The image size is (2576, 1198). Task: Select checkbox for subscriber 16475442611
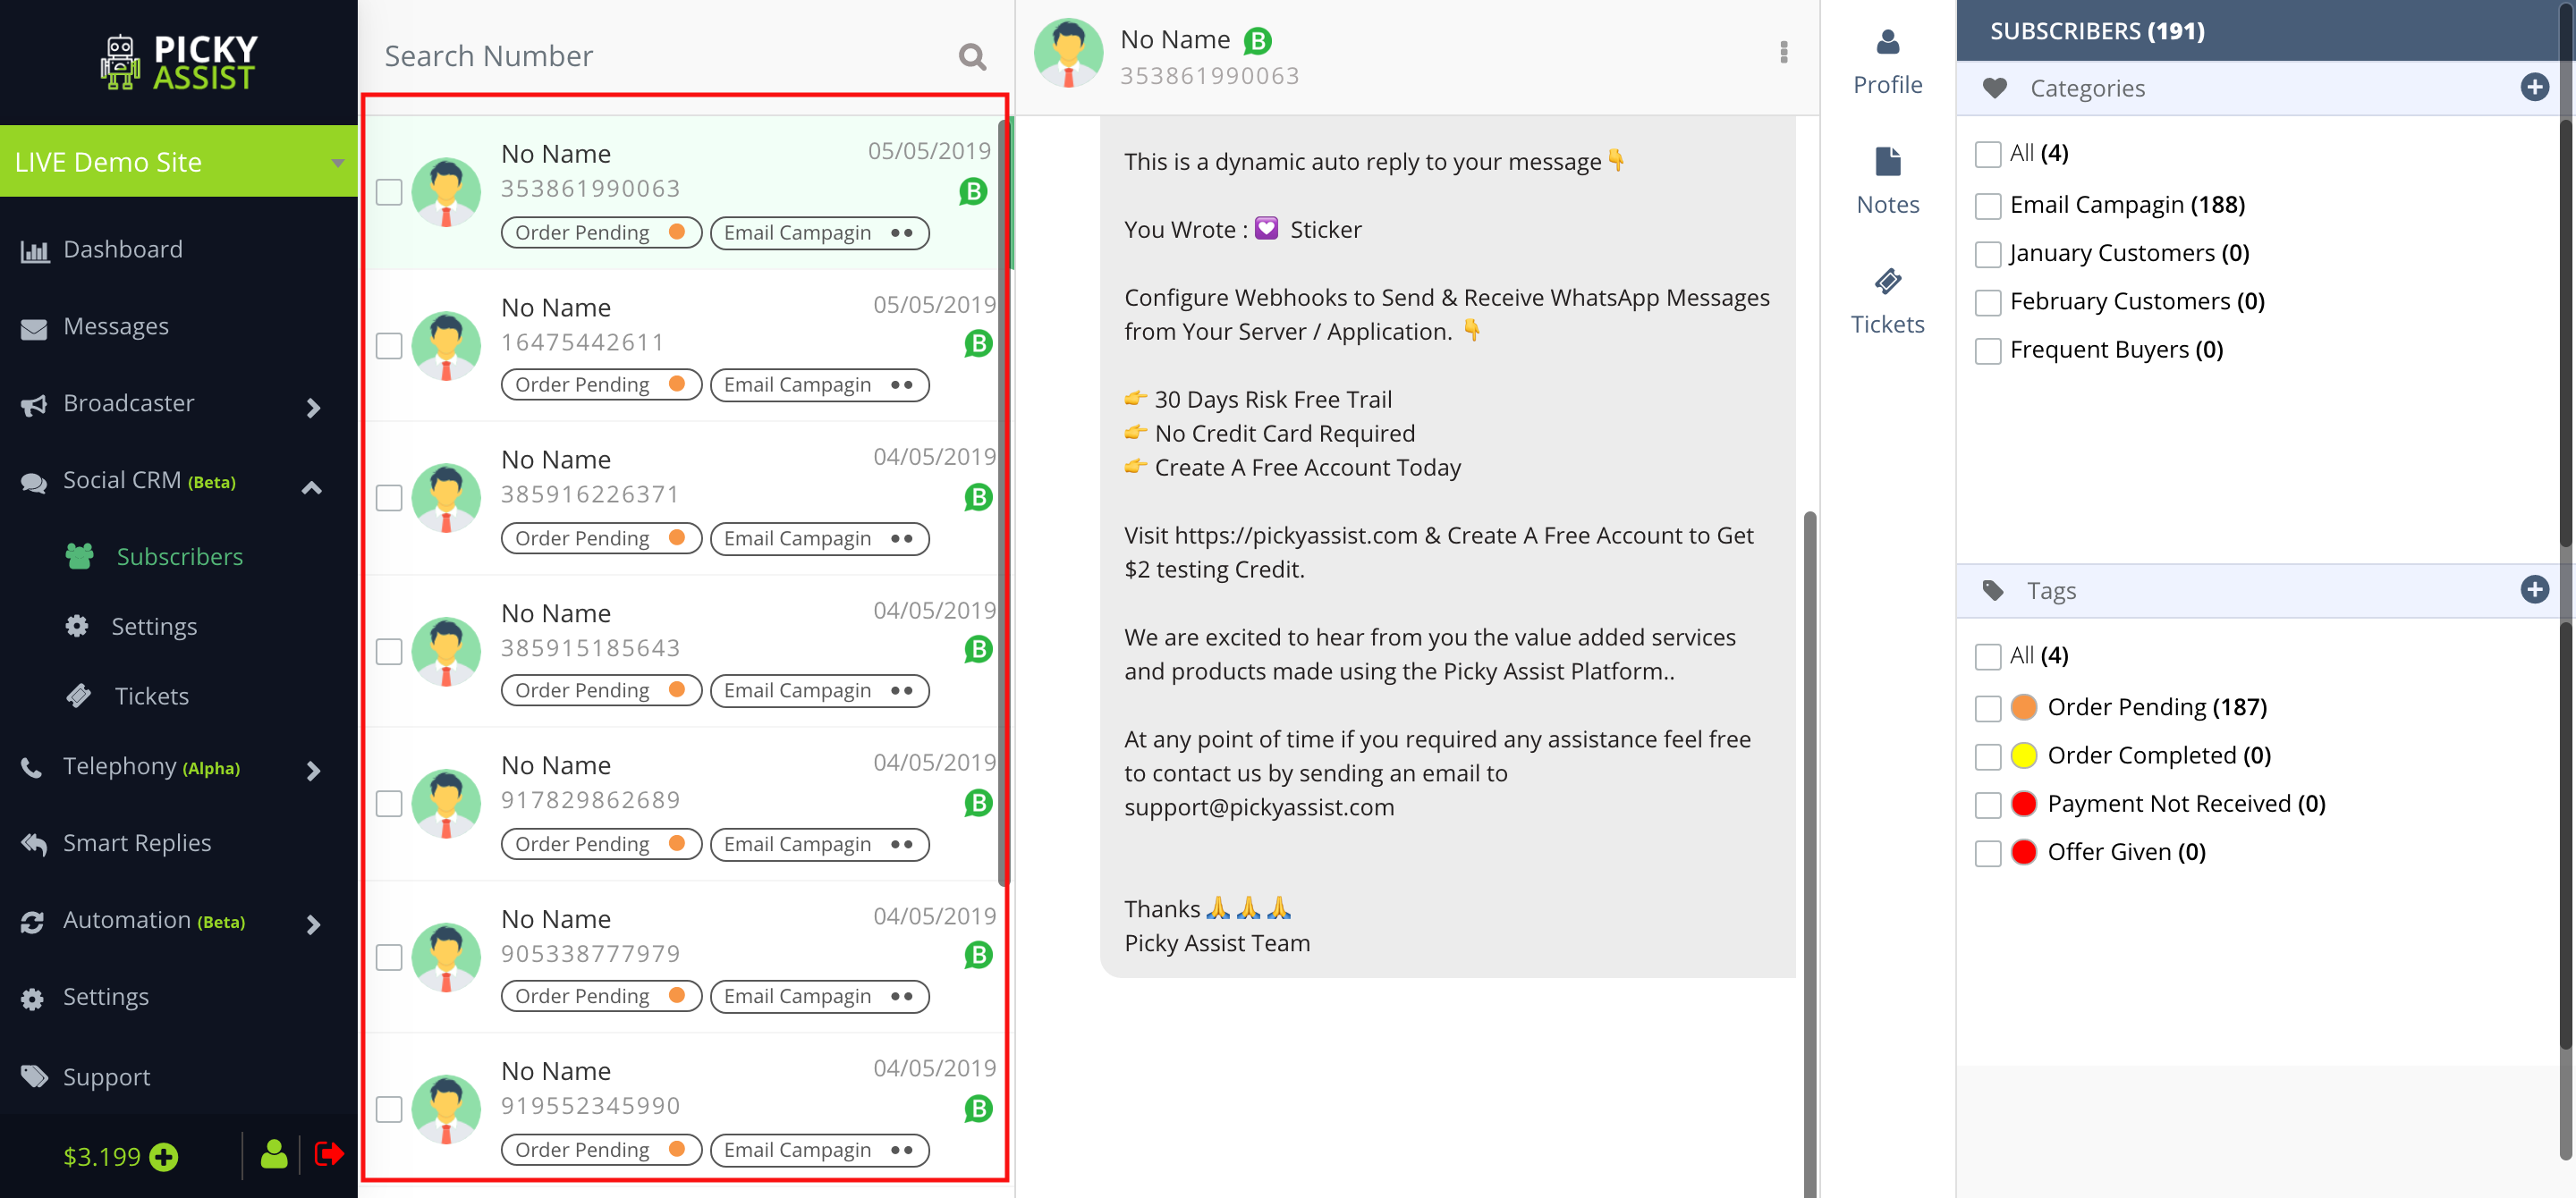389,346
